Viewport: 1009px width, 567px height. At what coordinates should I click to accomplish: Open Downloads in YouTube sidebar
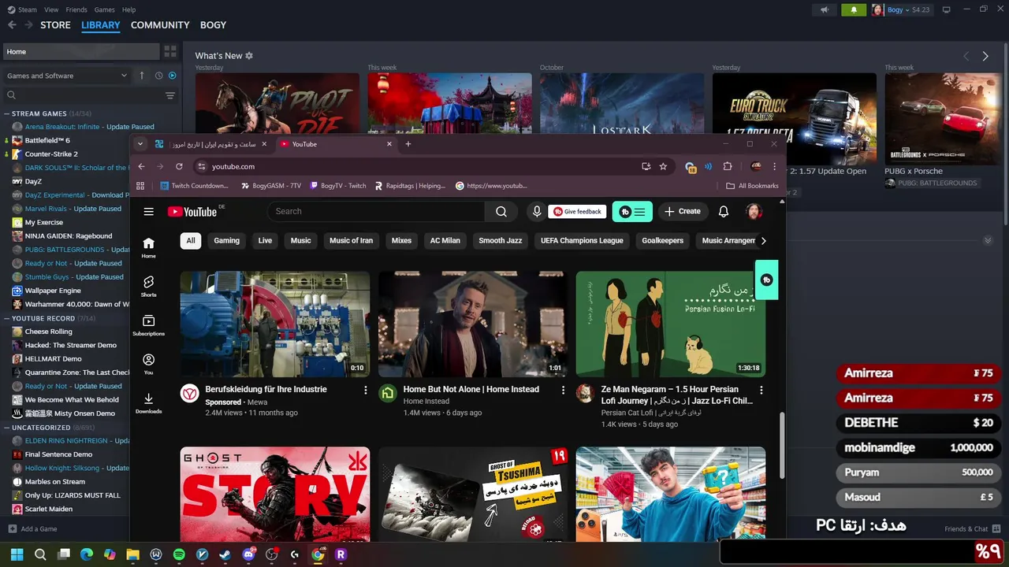point(148,402)
